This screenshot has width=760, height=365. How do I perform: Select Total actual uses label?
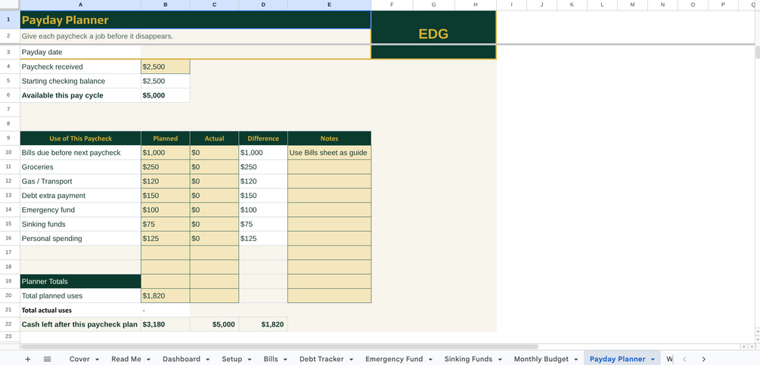click(80, 311)
